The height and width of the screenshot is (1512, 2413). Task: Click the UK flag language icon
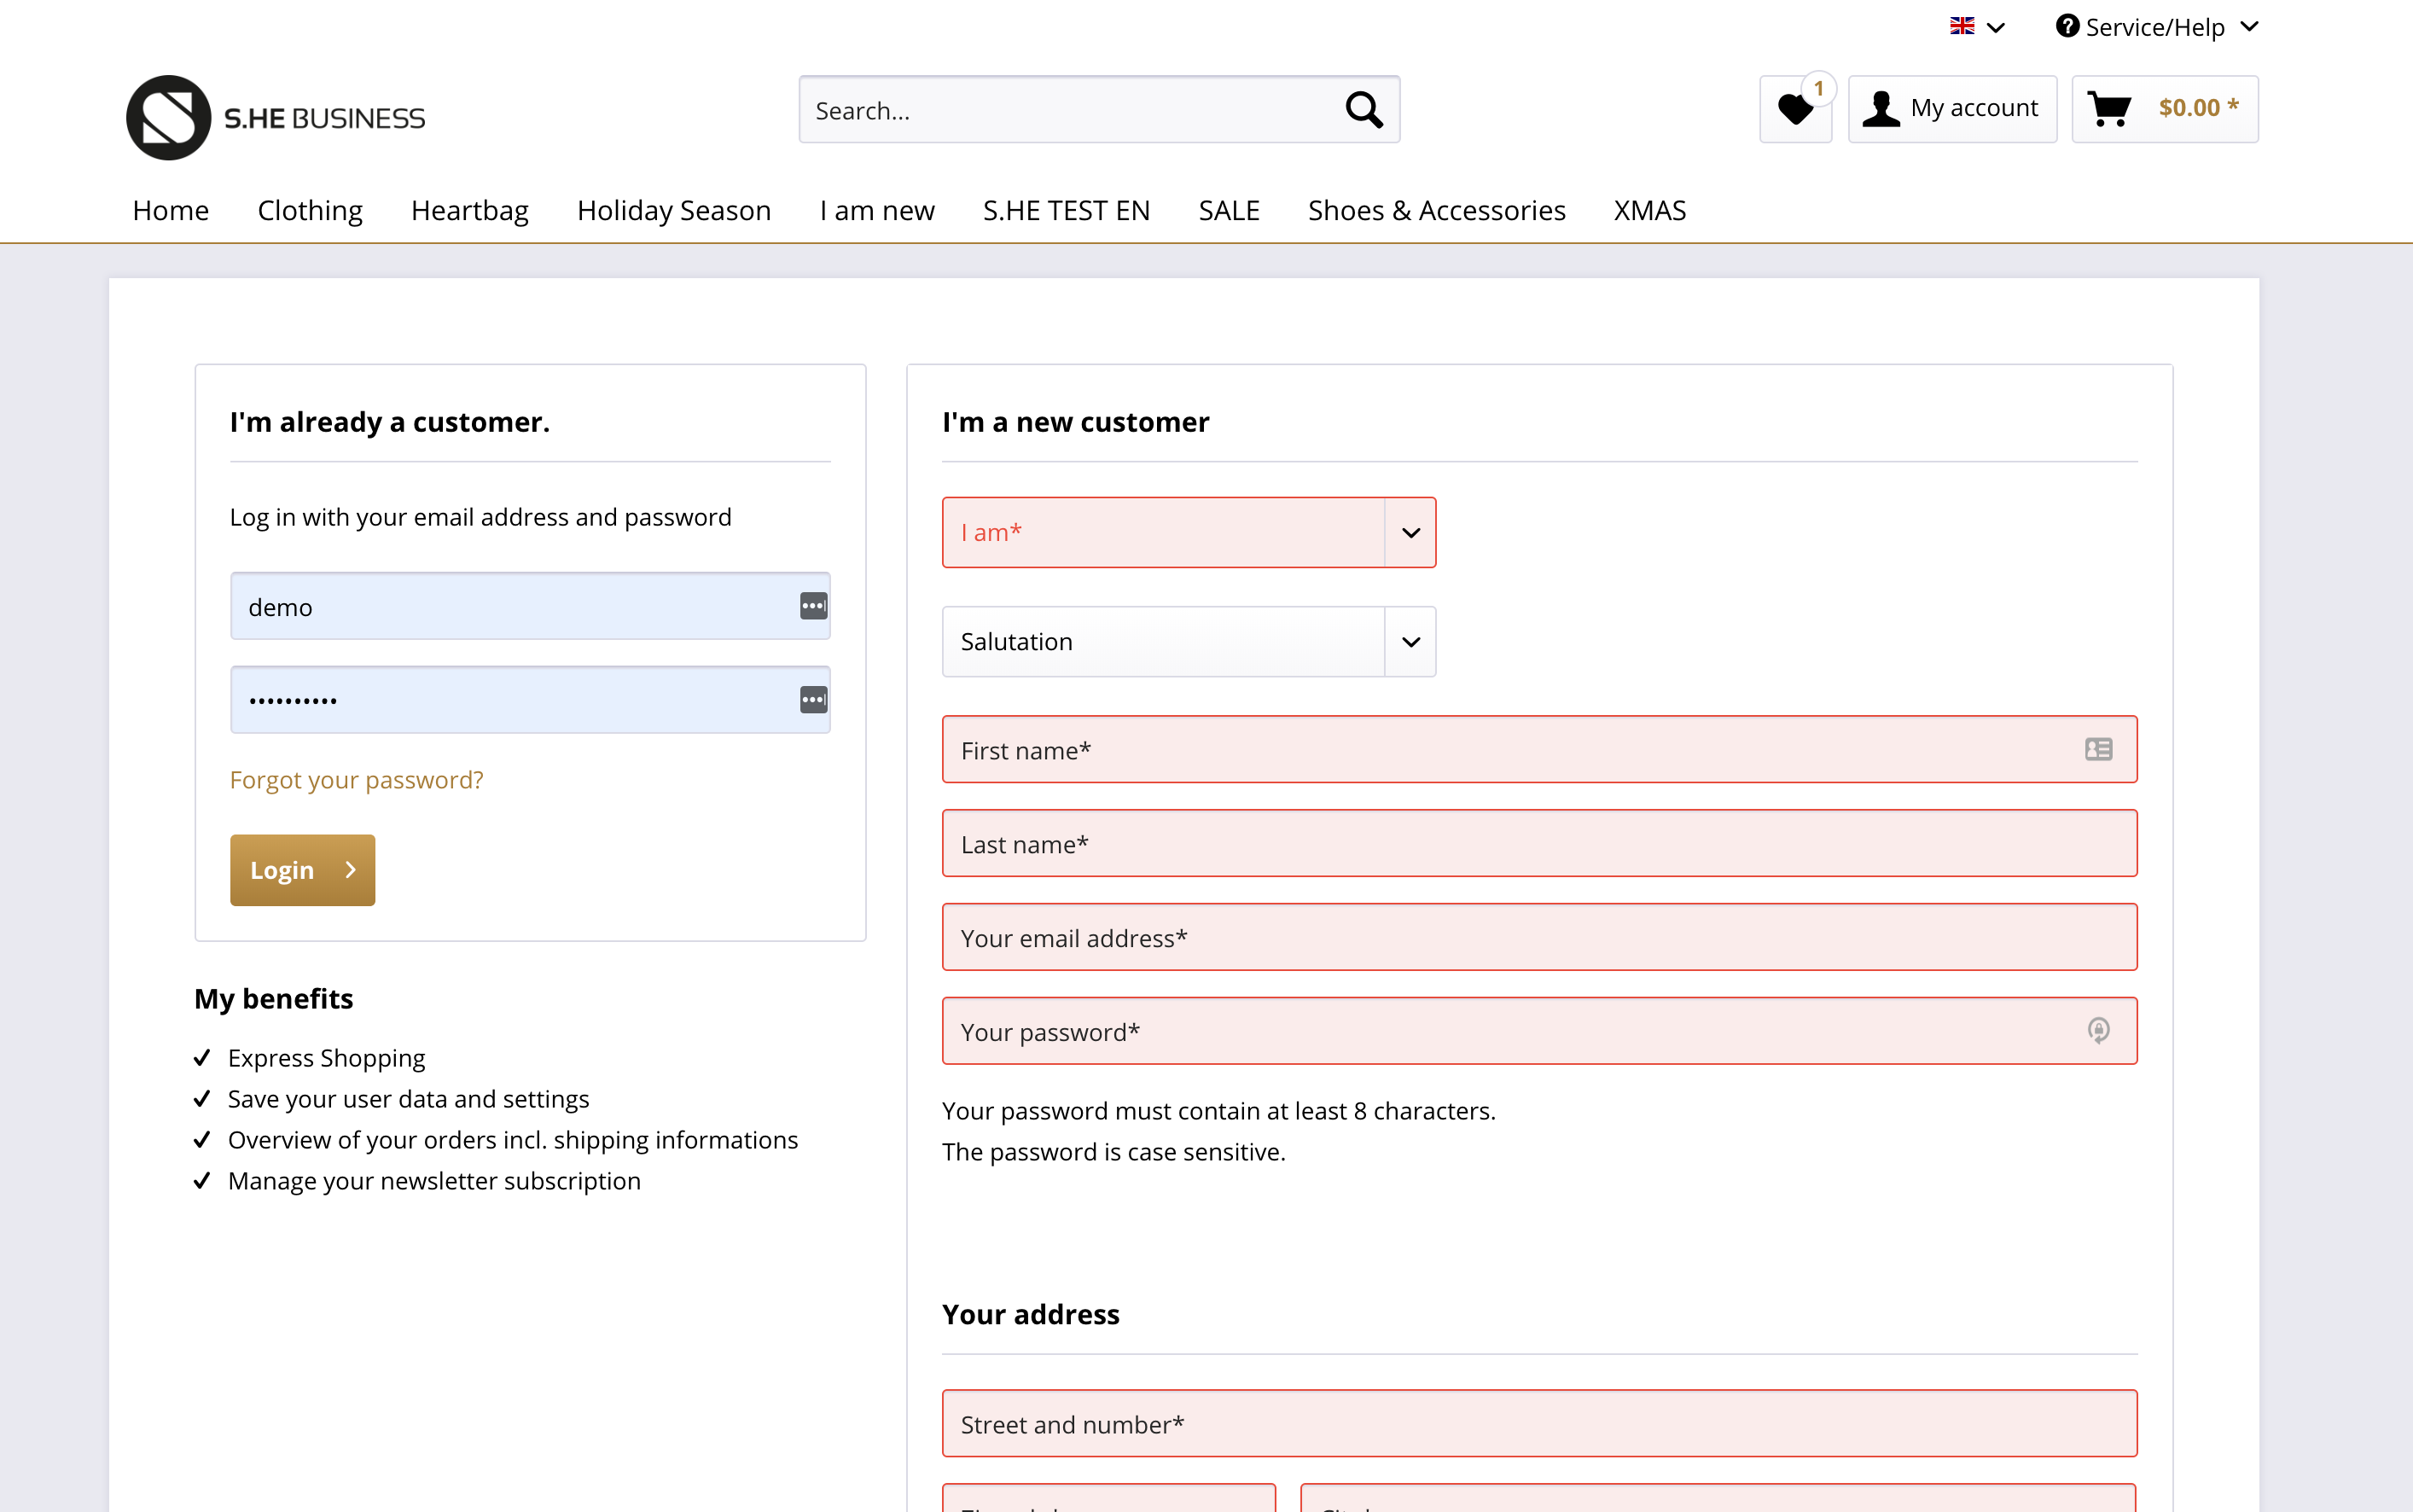(x=1962, y=26)
